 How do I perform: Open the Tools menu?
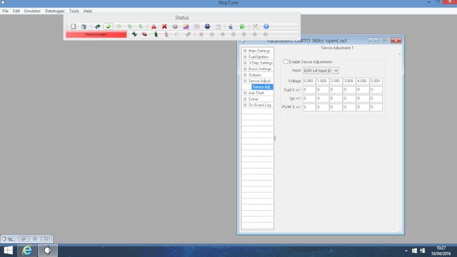click(x=74, y=11)
